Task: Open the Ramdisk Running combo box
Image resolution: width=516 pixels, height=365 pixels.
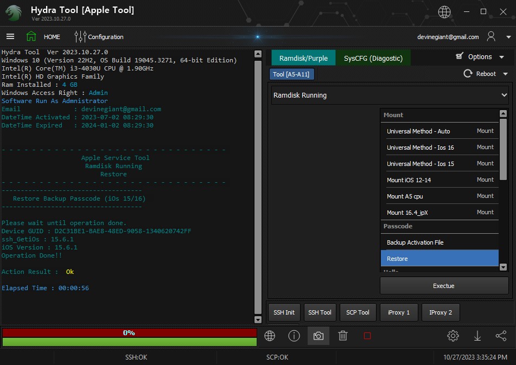Action: (x=390, y=95)
